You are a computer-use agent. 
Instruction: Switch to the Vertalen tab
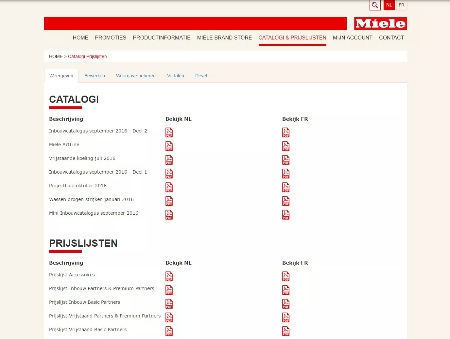click(x=176, y=76)
